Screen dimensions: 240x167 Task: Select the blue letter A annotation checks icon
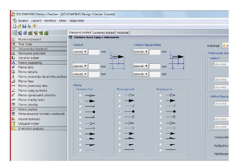pyautogui.click(x=20, y=33)
